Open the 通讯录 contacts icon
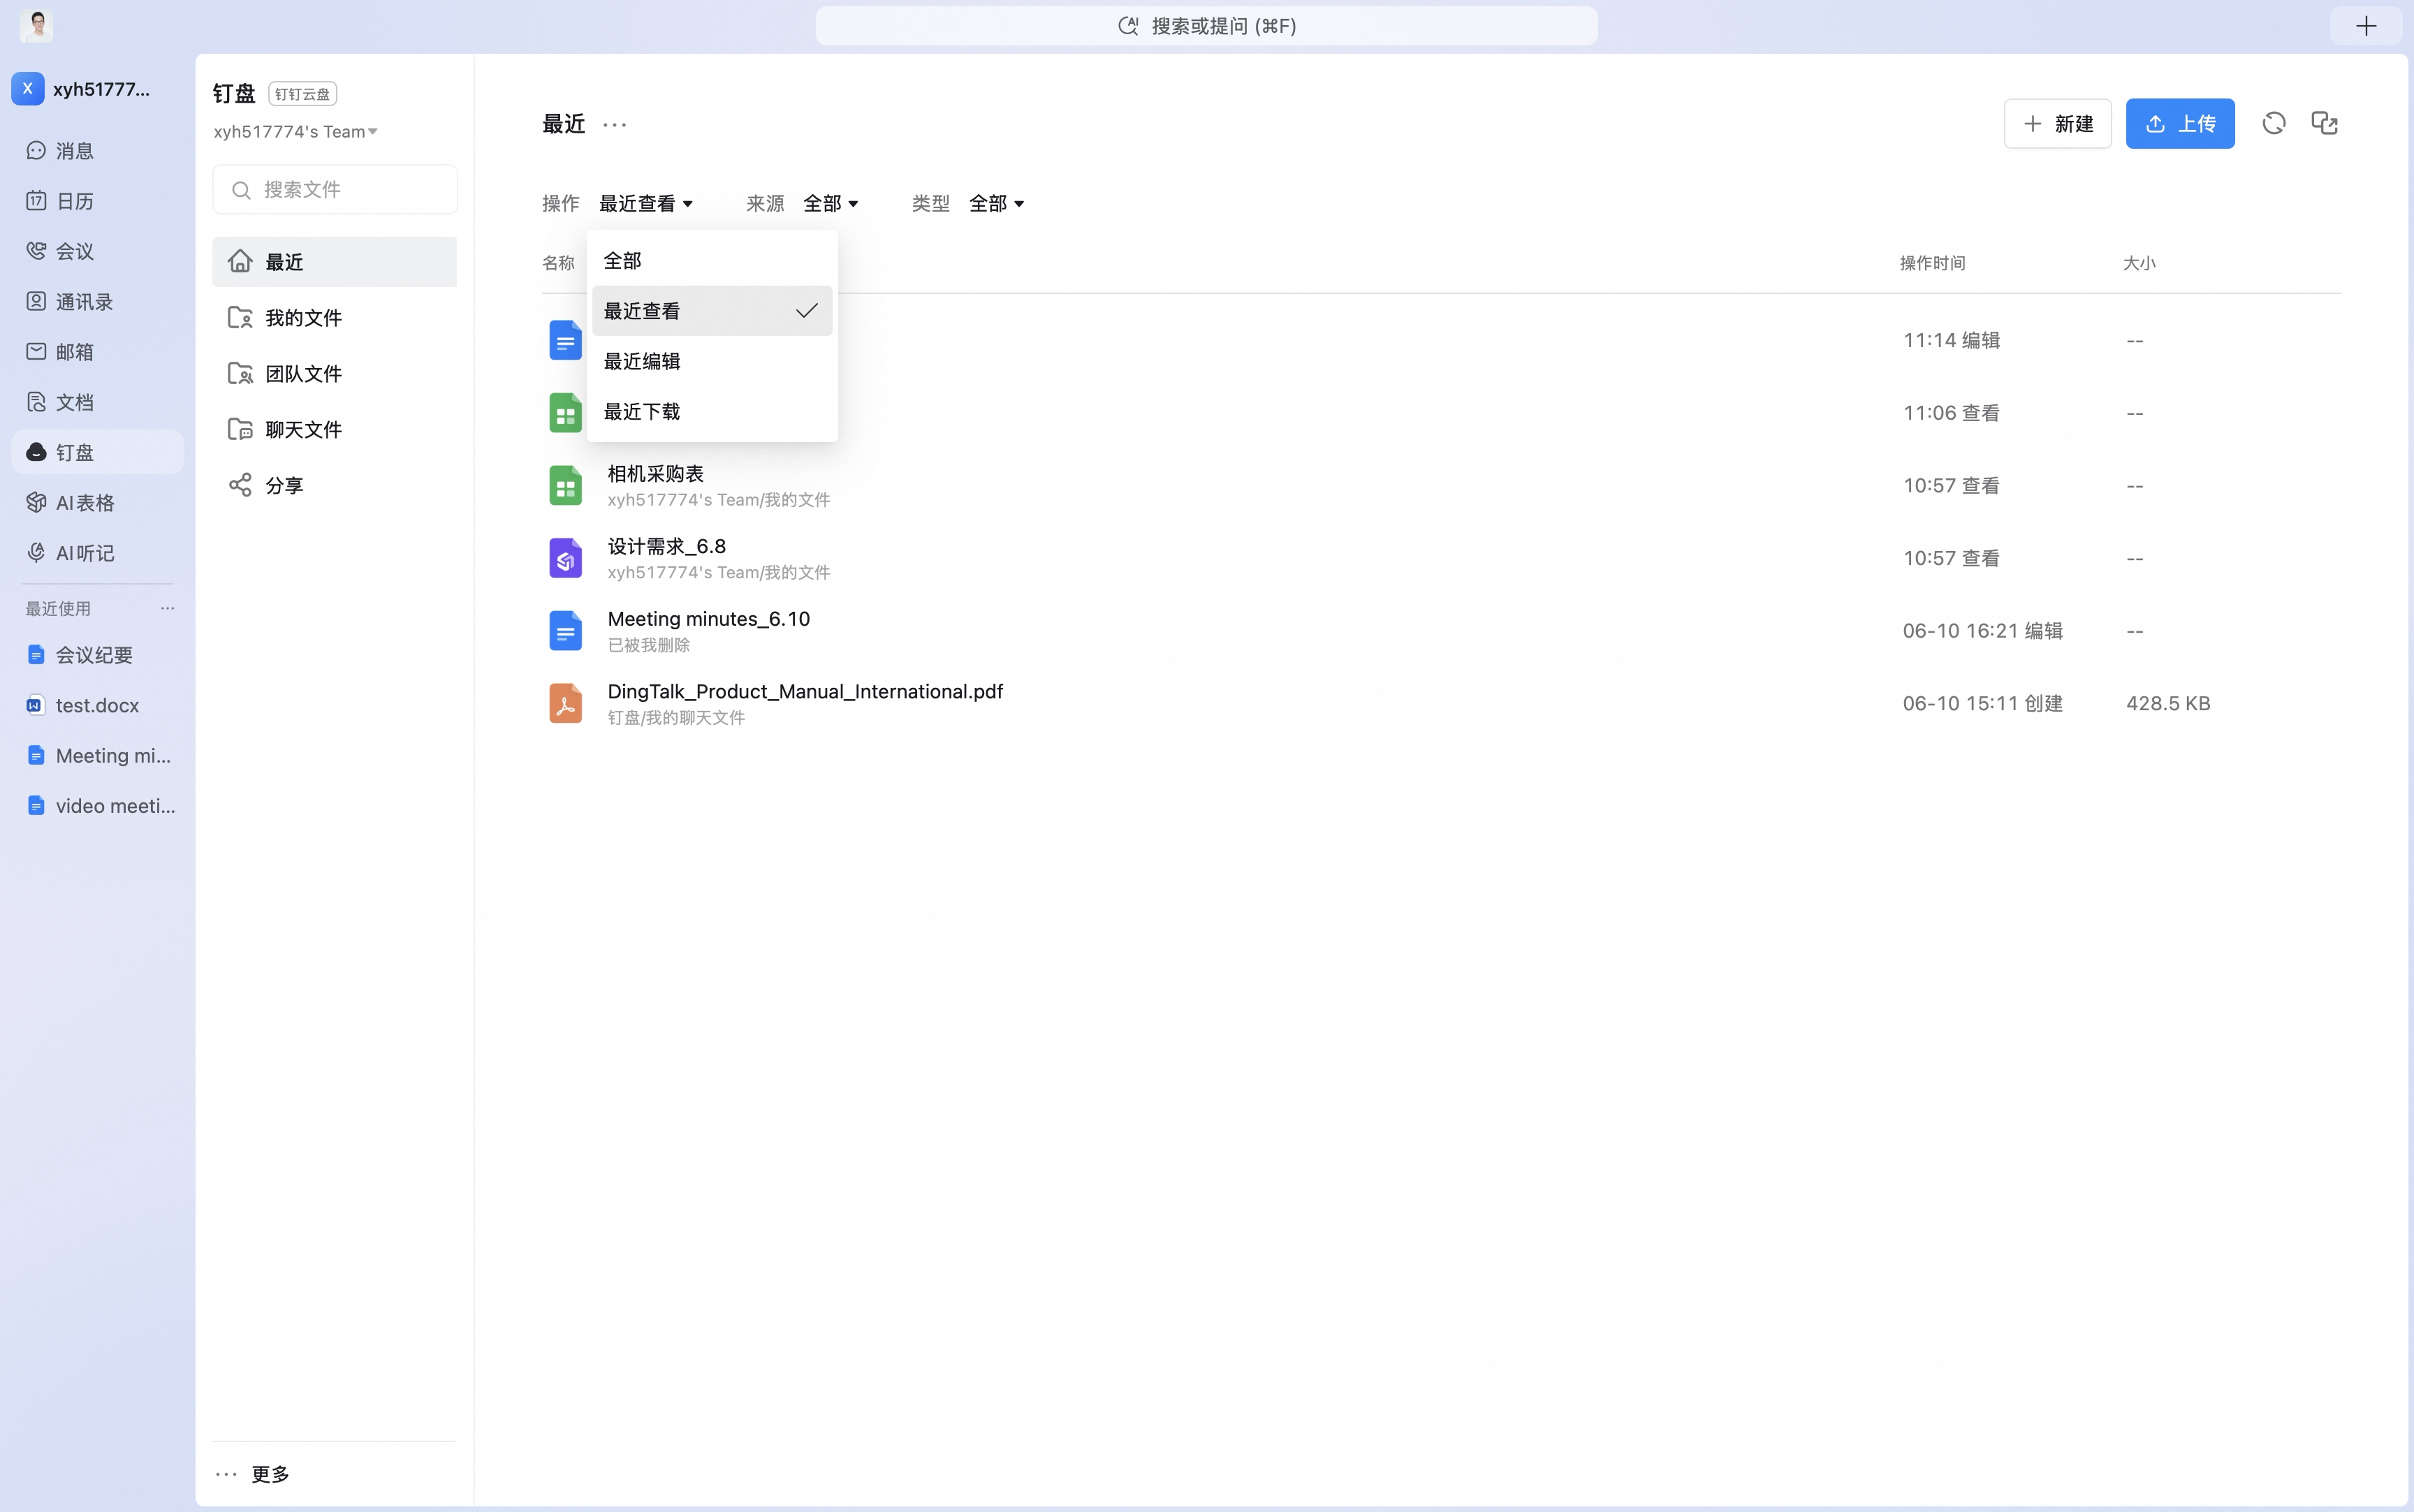Screen dimensions: 2414x1512 click(x=37, y=301)
